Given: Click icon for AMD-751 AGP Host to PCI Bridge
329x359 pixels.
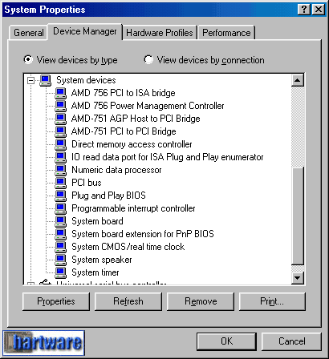Looking at the screenshot, I should 60,119.
